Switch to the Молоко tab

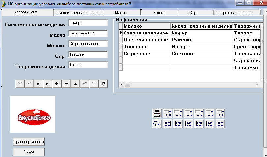coord(159,13)
